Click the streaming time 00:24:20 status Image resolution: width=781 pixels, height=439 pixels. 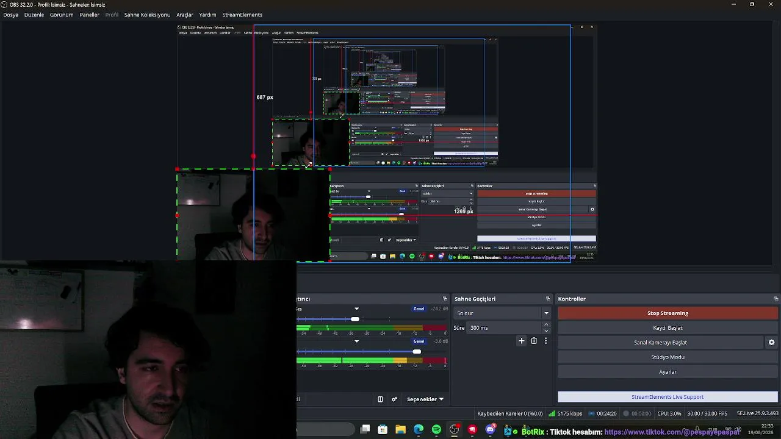602,413
